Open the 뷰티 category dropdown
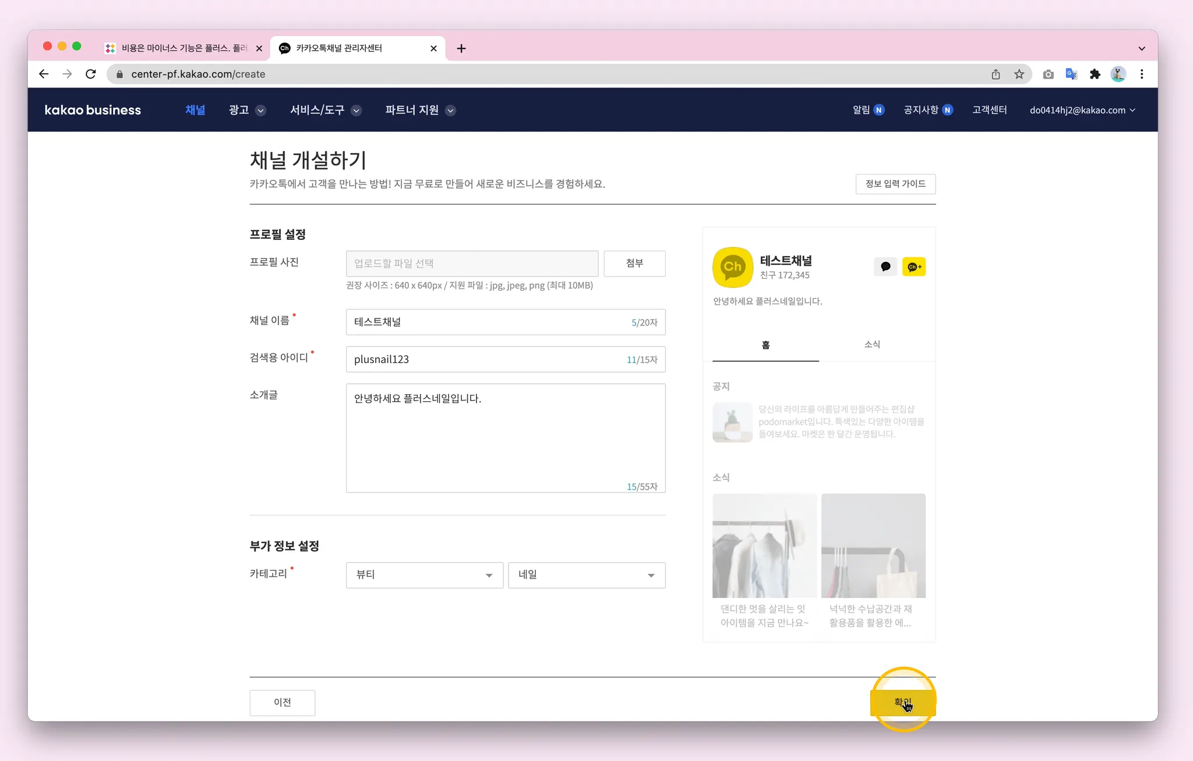The image size is (1193, 761). (424, 575)
